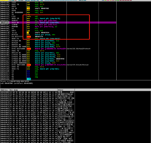Select the call to kernel32.CreateThread instruction
Viewport: 151px width, 143px height.
58,65
